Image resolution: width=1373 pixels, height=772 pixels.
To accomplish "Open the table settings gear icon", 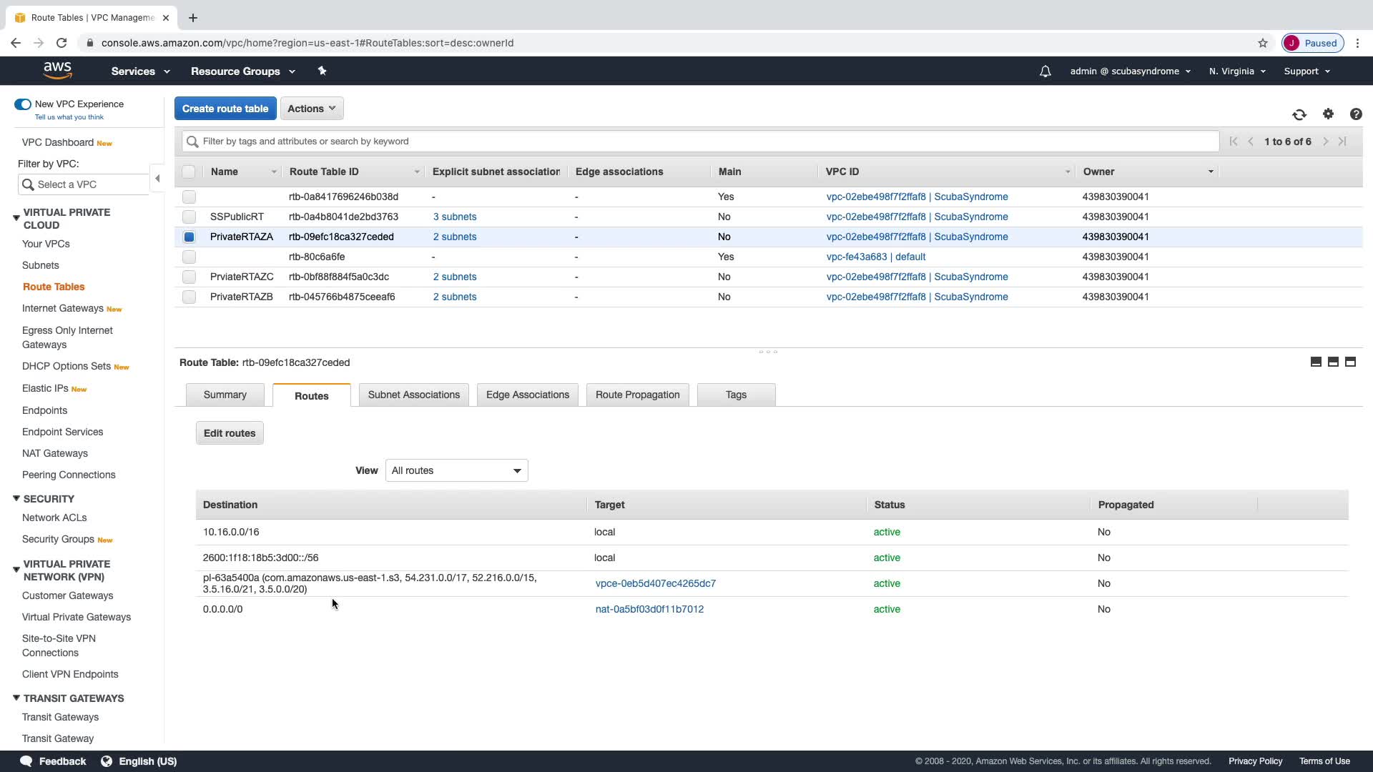I will [x=1328, y=114].
